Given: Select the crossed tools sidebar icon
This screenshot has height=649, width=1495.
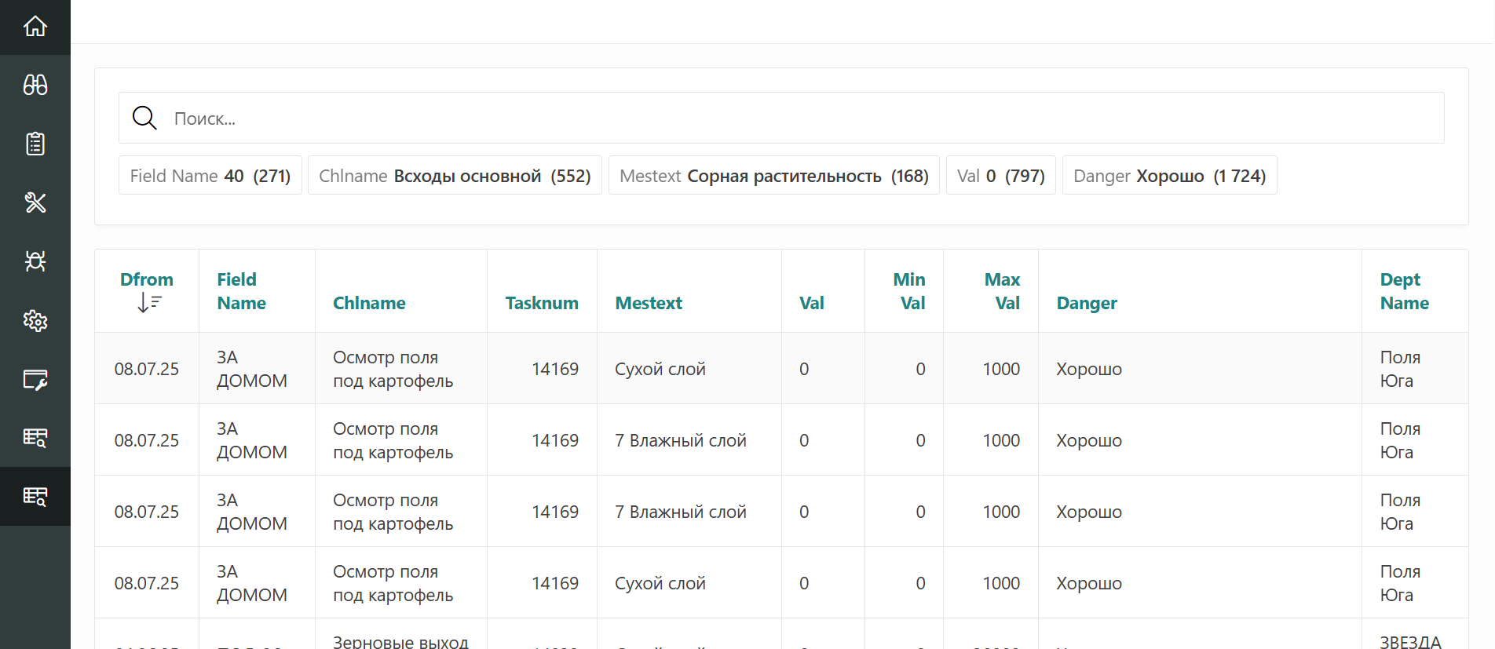Looking at the screenshot, I should pos(35,202).
